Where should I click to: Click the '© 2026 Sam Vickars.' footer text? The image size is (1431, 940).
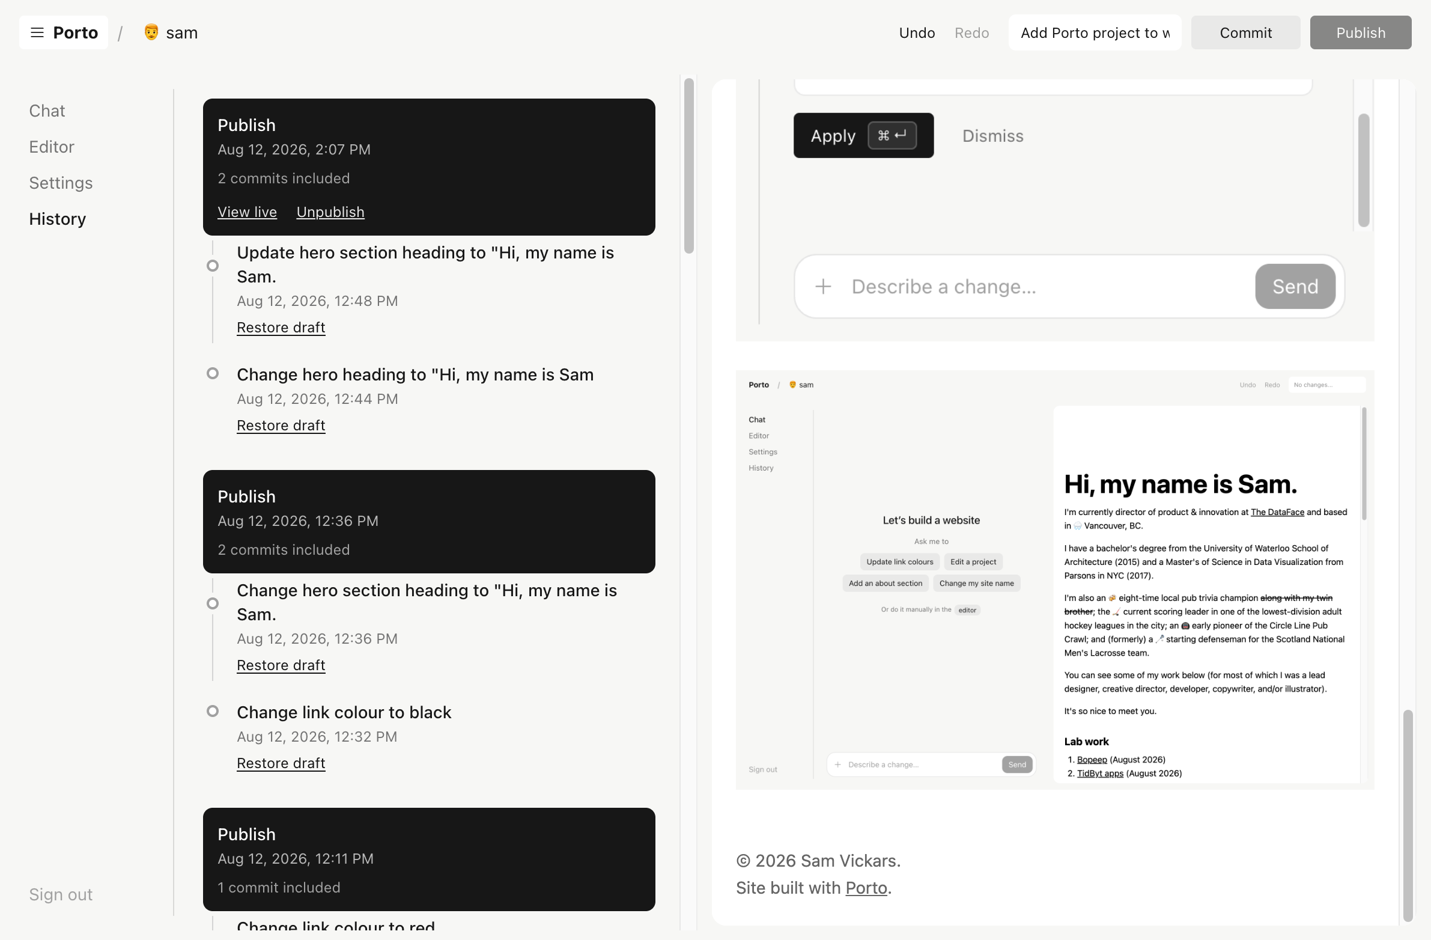[818, 861]
